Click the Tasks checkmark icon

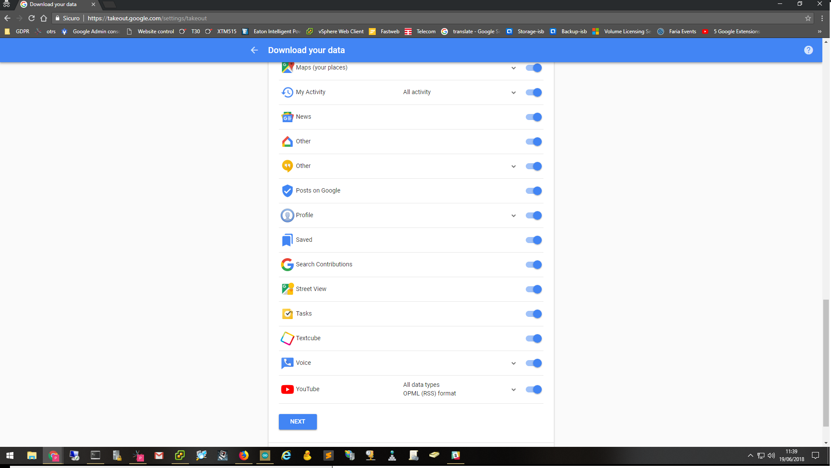pyautogui.click(x=287, y=314)
